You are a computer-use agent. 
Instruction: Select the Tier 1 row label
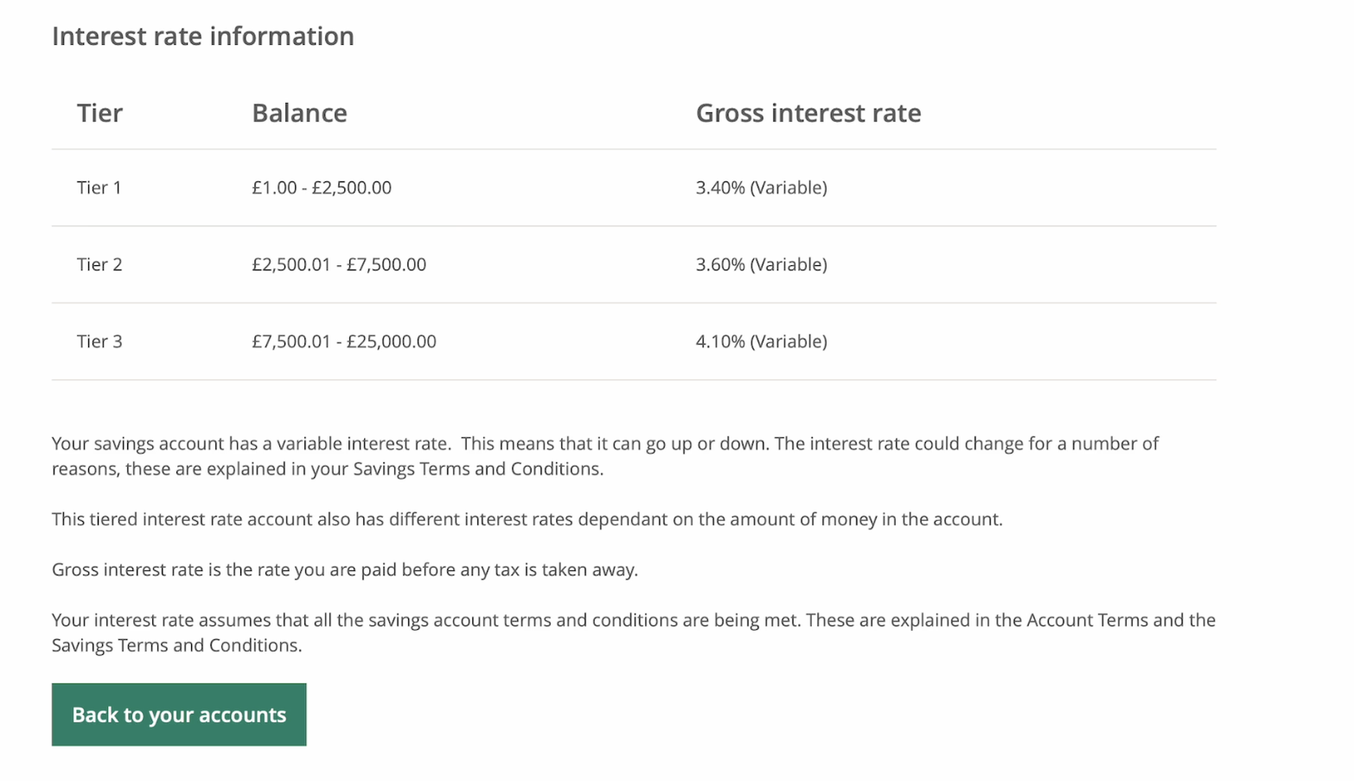pos(99,187)
